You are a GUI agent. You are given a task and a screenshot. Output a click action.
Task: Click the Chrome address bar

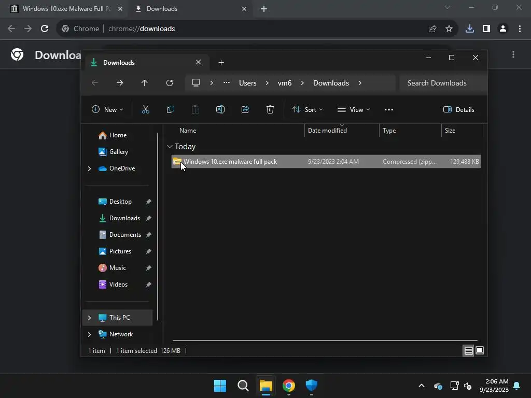[x=257, y=29]
